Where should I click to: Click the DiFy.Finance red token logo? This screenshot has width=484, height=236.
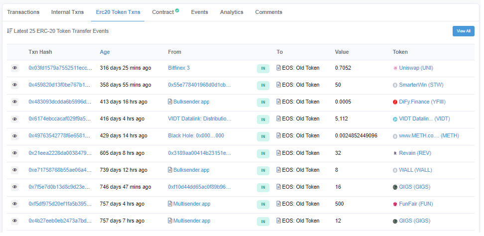(x=395, y=102)
